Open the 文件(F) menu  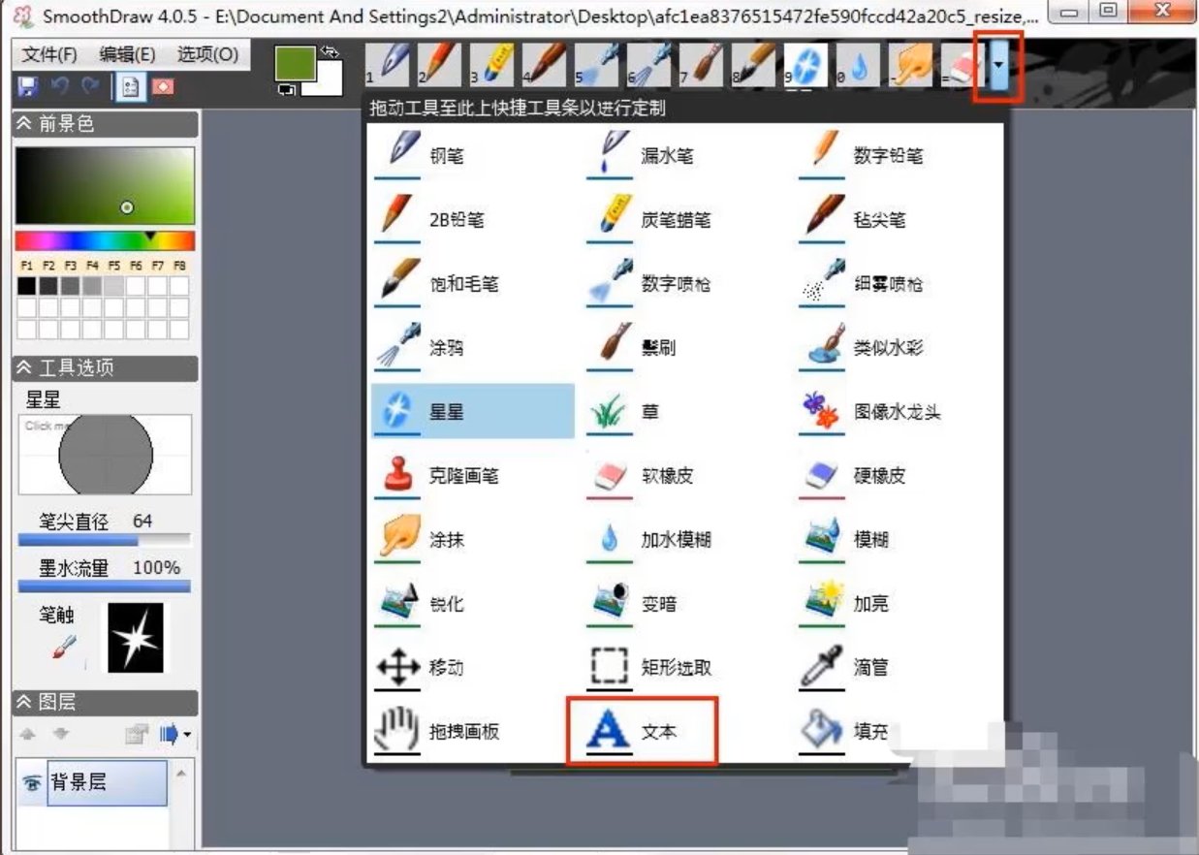[49, 54]
